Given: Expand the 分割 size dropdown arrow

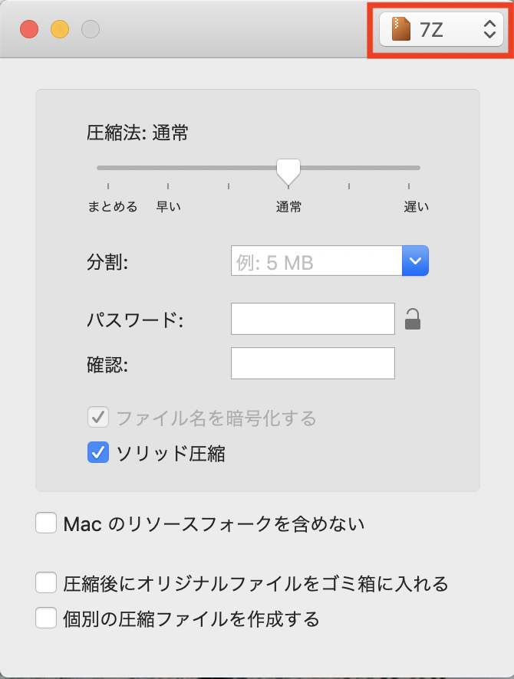Looking at the screenshot, I should click(415, 261).
